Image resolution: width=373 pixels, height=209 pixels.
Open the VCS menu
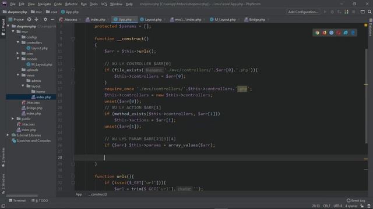click(x=104, y=4)
